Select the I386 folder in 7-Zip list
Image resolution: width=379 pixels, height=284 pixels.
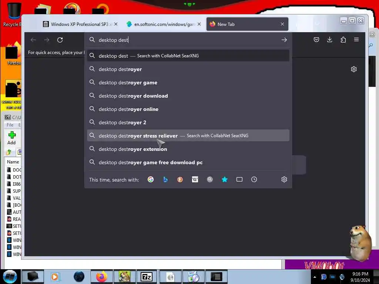click(14, 184)
